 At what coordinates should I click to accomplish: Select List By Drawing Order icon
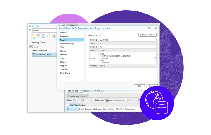[33, 36]
